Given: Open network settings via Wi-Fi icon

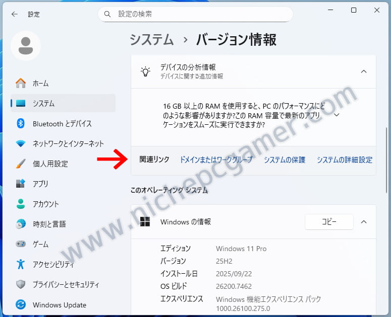Looking at the screenshot, I should 21,143.
